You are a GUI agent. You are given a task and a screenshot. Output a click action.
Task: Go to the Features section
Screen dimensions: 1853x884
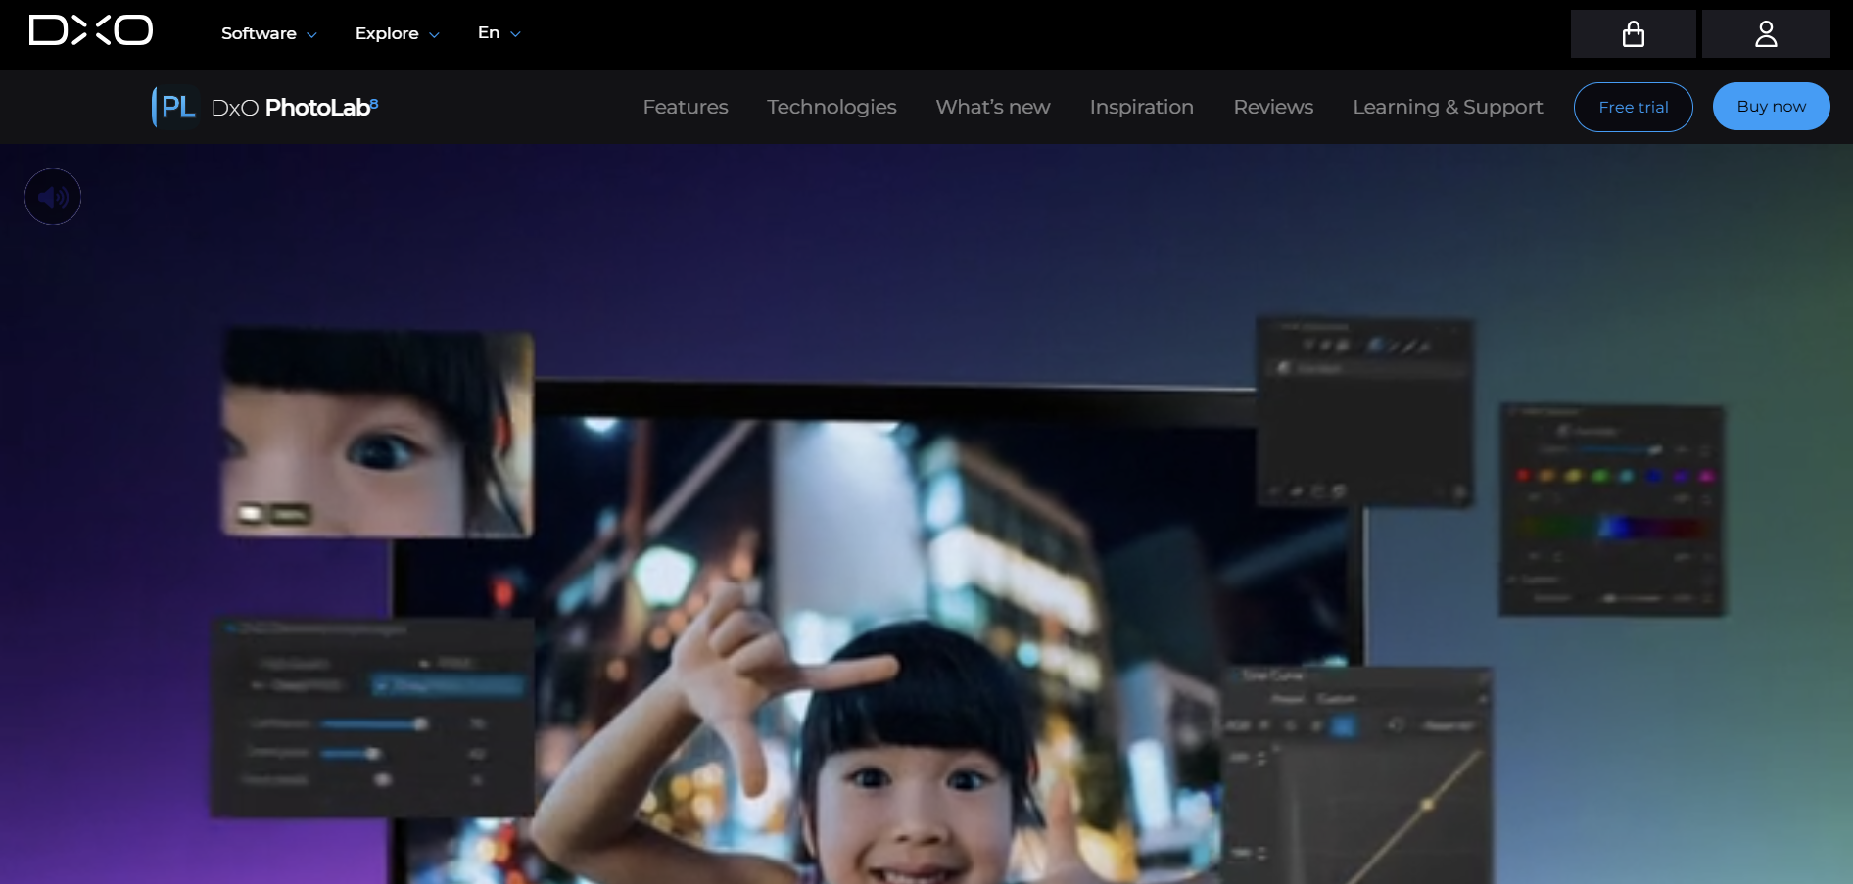click(686, 107)
